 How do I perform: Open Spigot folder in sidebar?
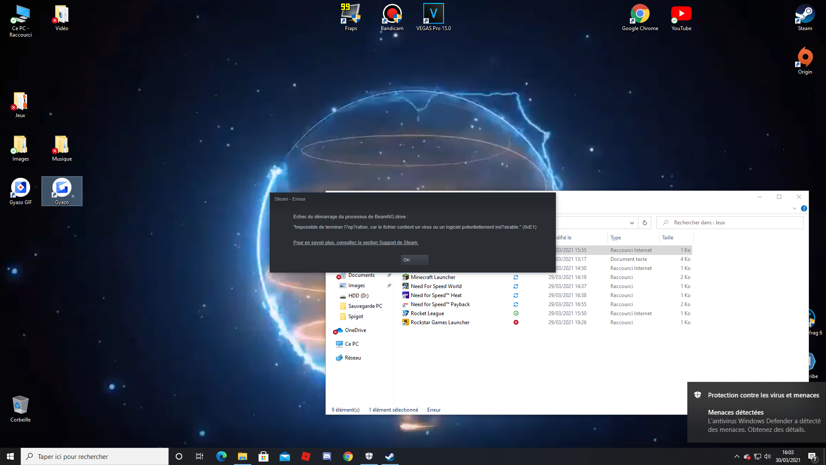355,316
